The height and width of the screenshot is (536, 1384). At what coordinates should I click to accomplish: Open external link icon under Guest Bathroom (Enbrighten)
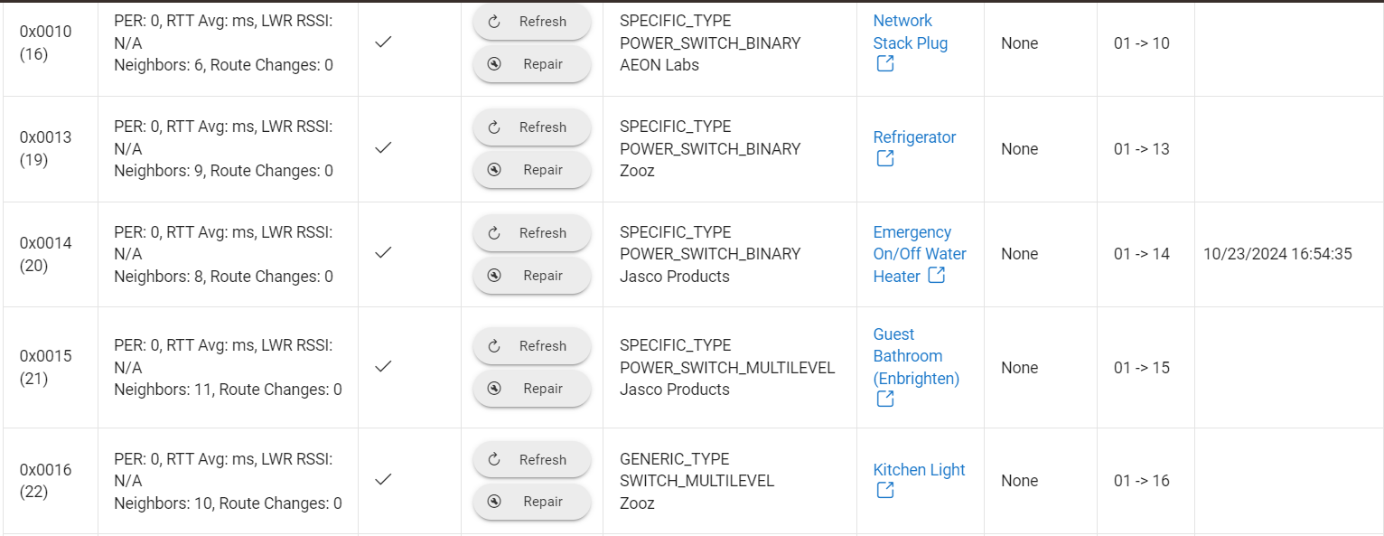coord(885,399)
